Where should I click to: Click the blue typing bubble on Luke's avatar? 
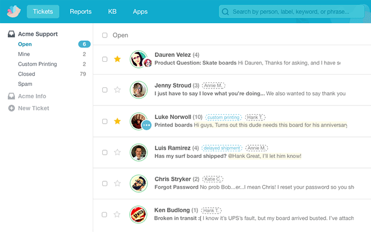[x=146, y=125]
